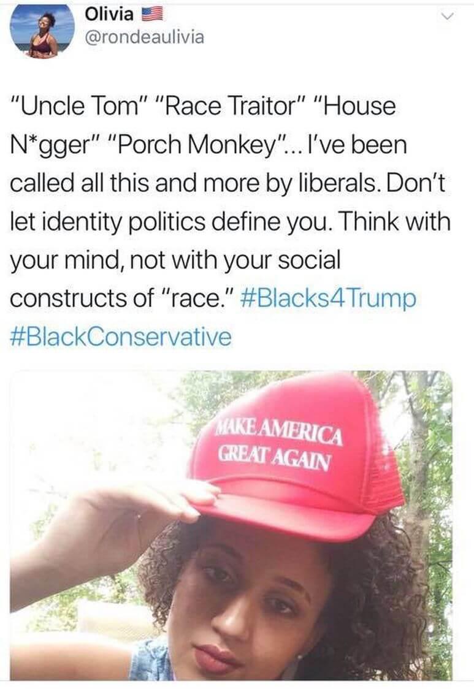Open Olivia's profile picture avatar
Viewport: 474px width, 689px height.
43,32
